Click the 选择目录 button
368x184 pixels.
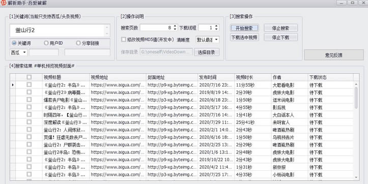206,52
